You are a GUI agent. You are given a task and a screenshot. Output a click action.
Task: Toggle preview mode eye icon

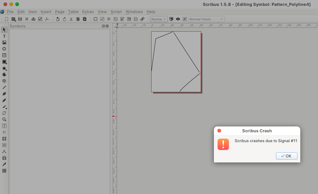(178, 19)
